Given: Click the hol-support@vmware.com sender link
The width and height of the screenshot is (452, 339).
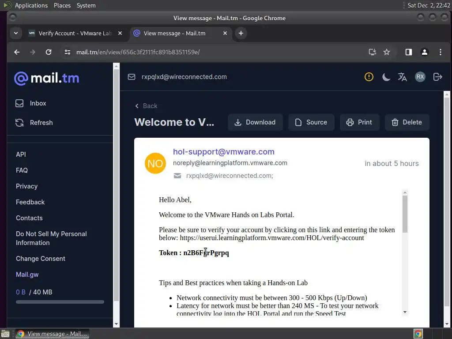Looking at the screenshot, I should coord(224,152).
